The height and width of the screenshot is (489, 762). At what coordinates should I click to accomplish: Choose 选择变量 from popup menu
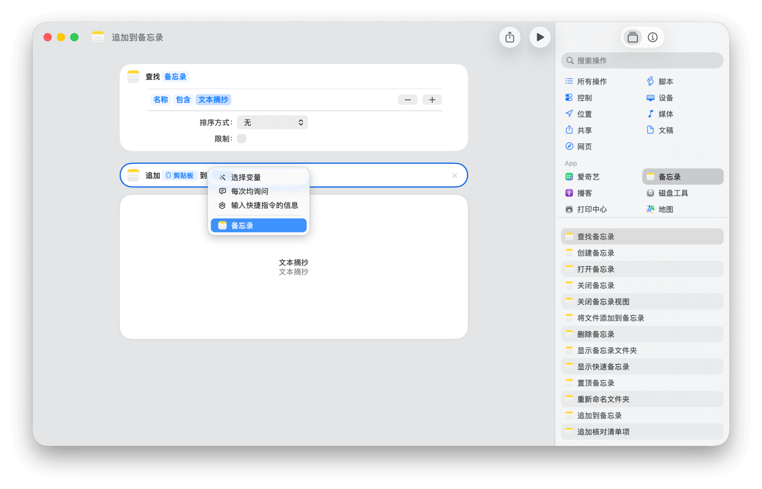point(246,177)
